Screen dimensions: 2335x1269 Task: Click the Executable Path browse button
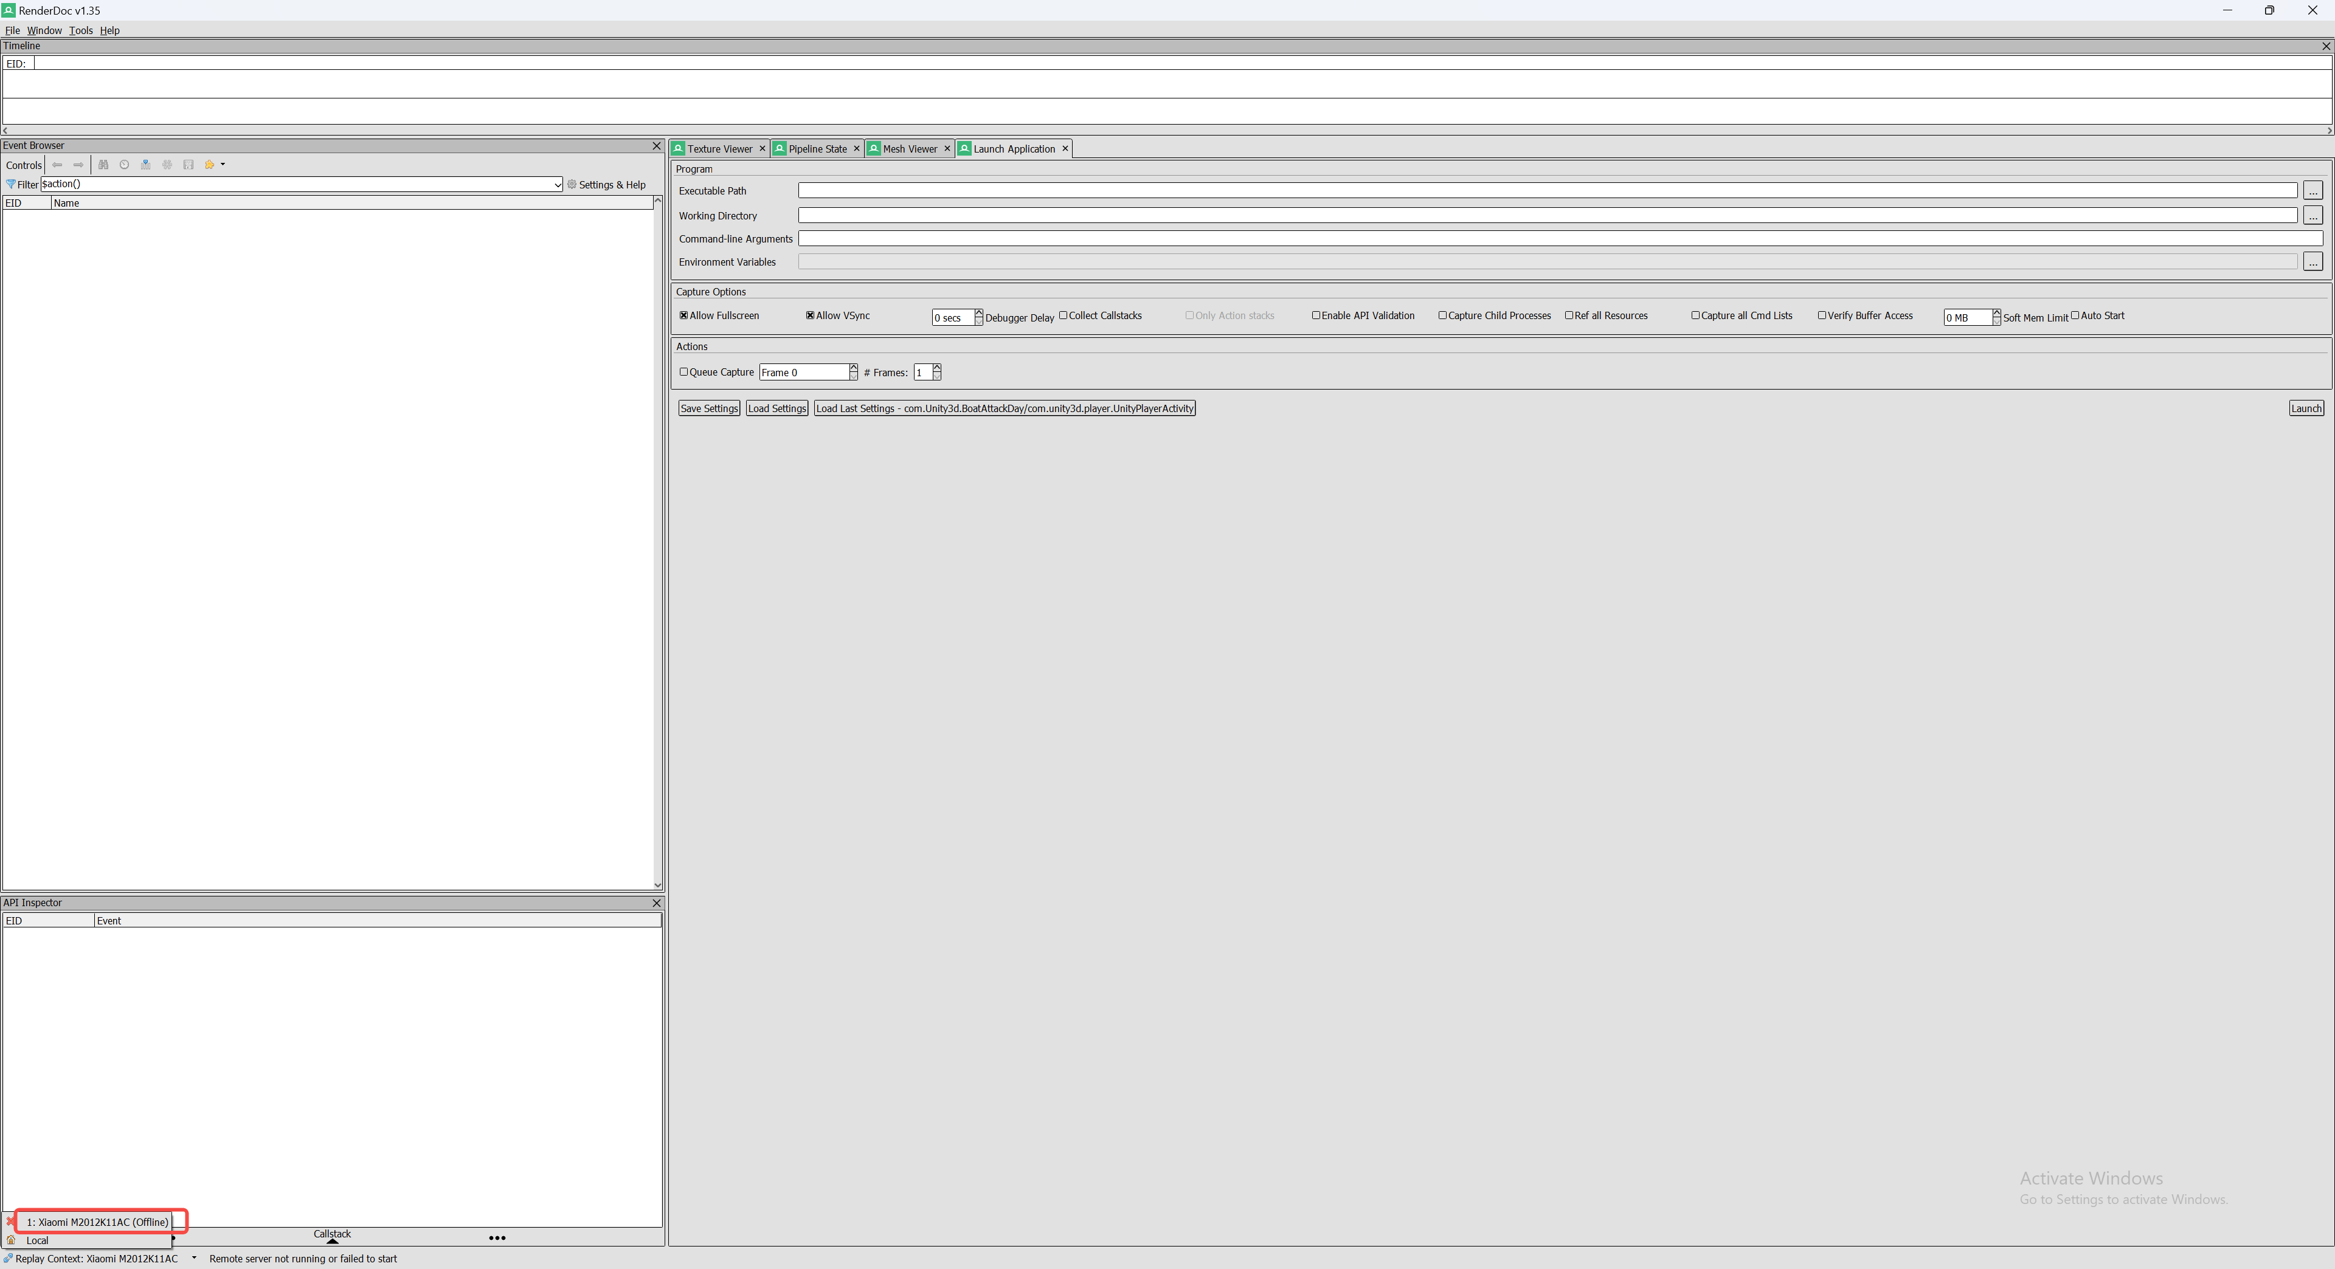click(x=2313, y=191)
